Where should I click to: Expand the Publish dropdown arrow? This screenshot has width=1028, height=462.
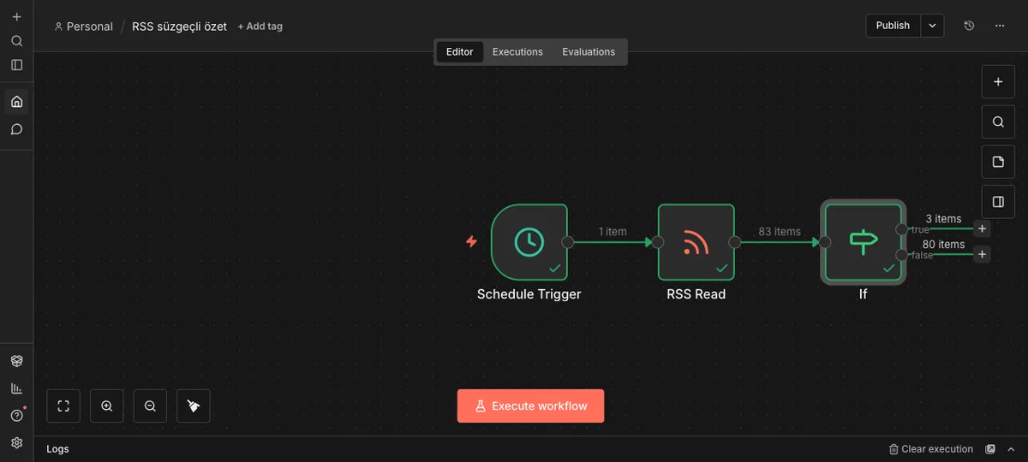[x=933, y=26]
